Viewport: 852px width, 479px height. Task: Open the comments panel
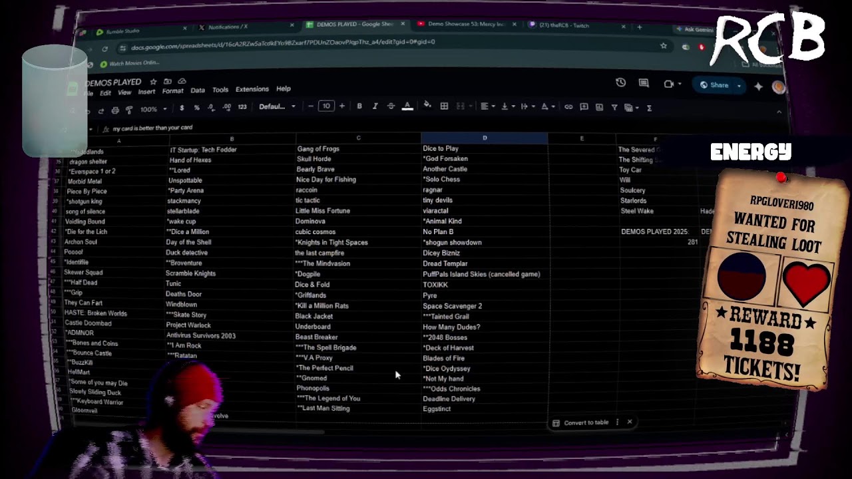pyautogui.click(x=644, y=83)
